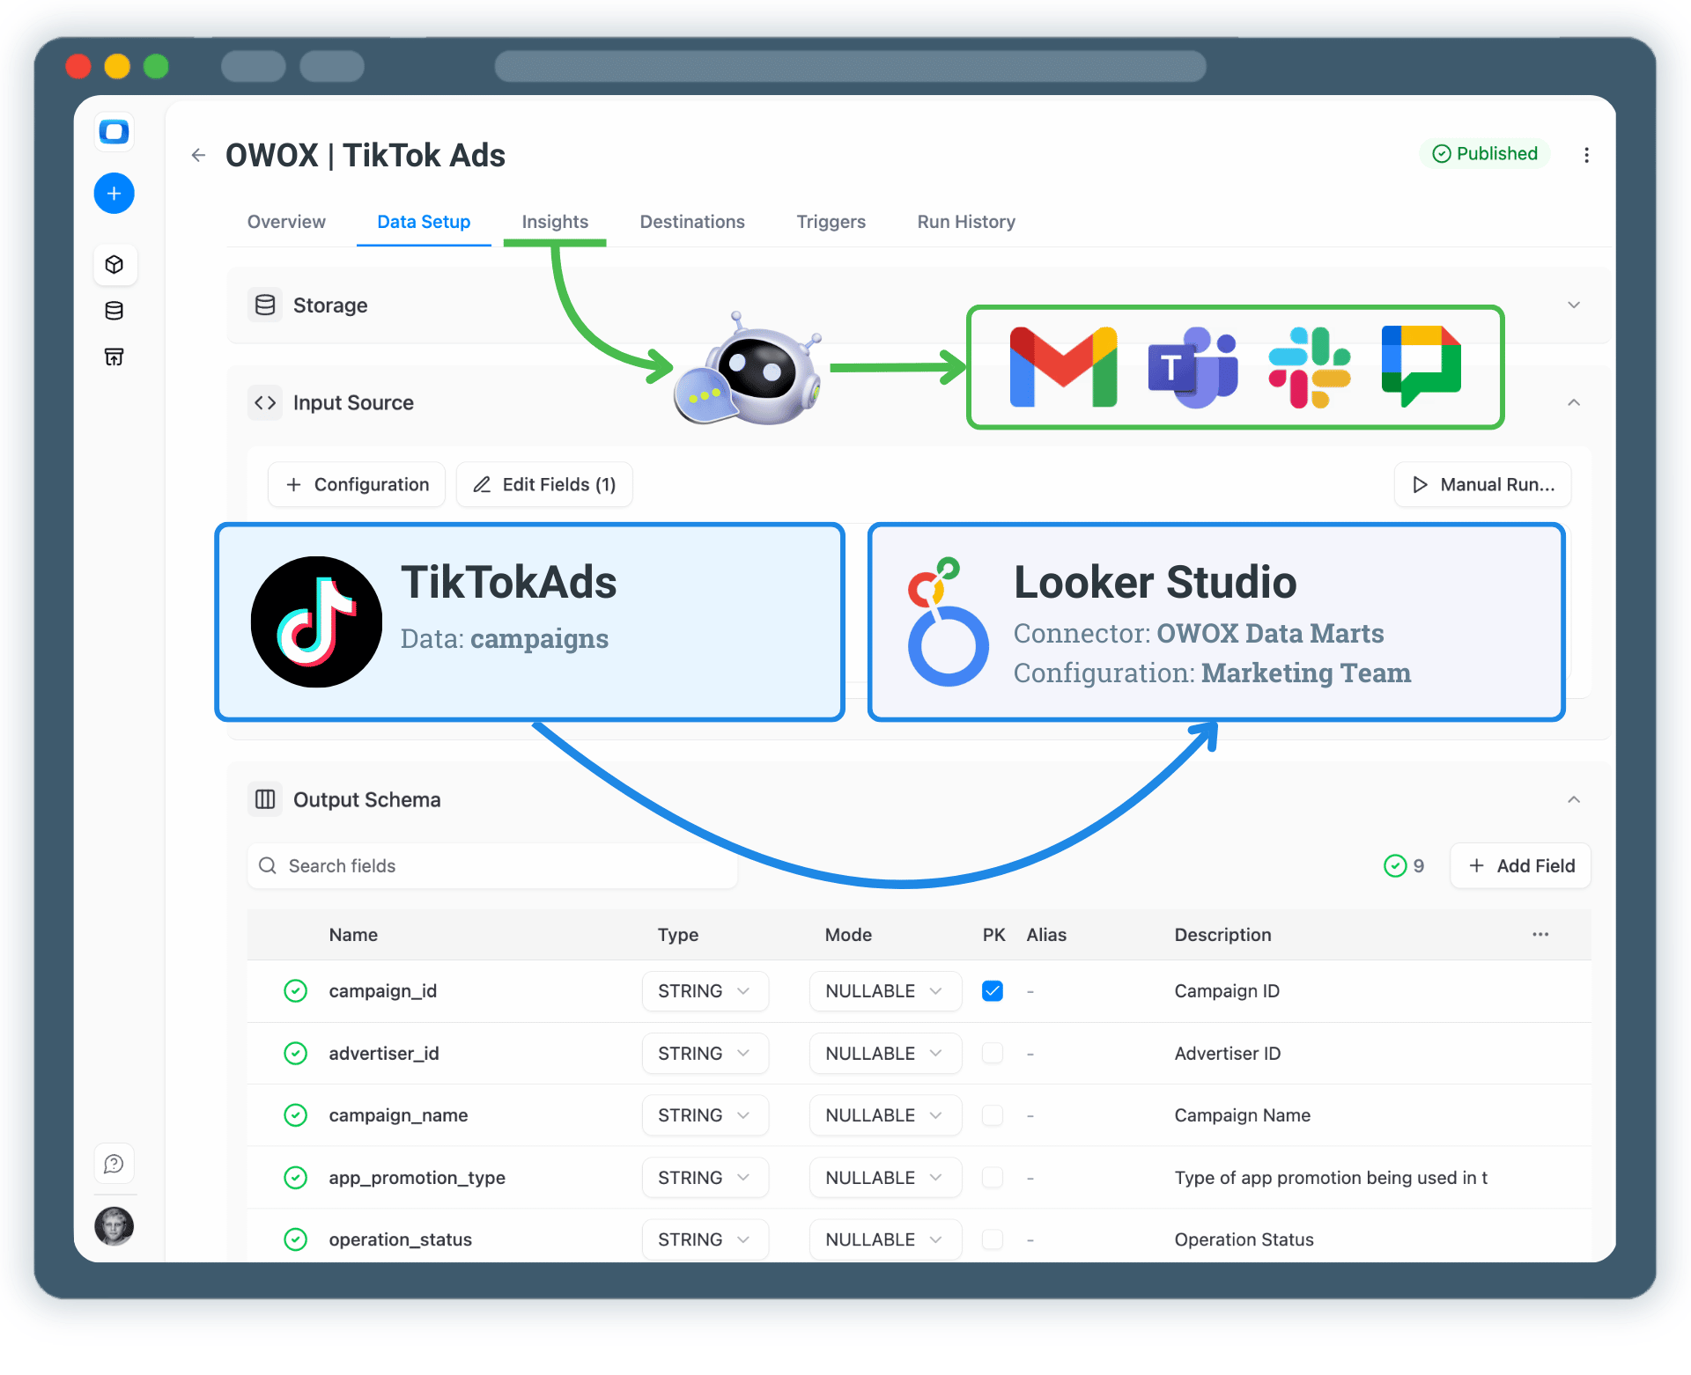Open the STRING type dropdown for campaign_name
Viewport: 1691px width, 1375px height.
(705, 1114)
